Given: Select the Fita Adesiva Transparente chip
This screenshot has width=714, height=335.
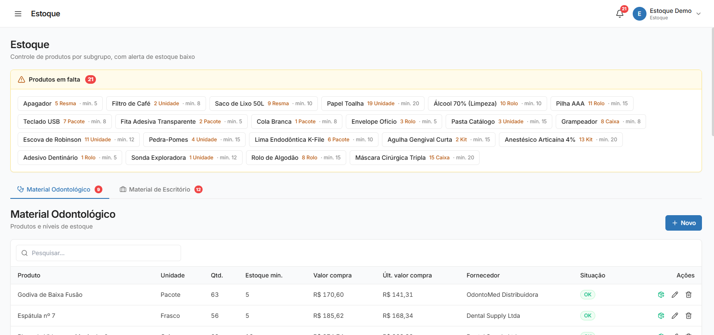Looking at the screenshot, I should 182,122.
